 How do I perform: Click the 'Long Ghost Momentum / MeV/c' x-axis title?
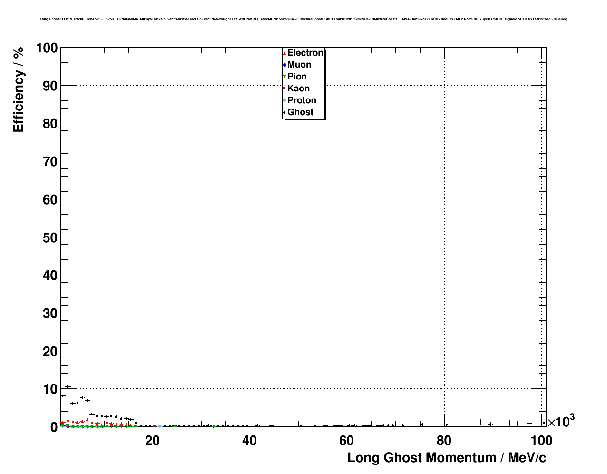(x=447, y=458)
